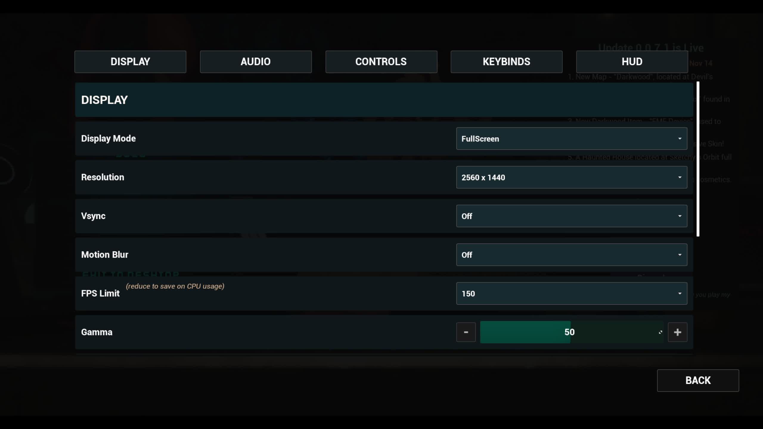The height and width of the screenshot is (429, 763).
Task: Toggle Vsync off or on
Action: (572, 216)
